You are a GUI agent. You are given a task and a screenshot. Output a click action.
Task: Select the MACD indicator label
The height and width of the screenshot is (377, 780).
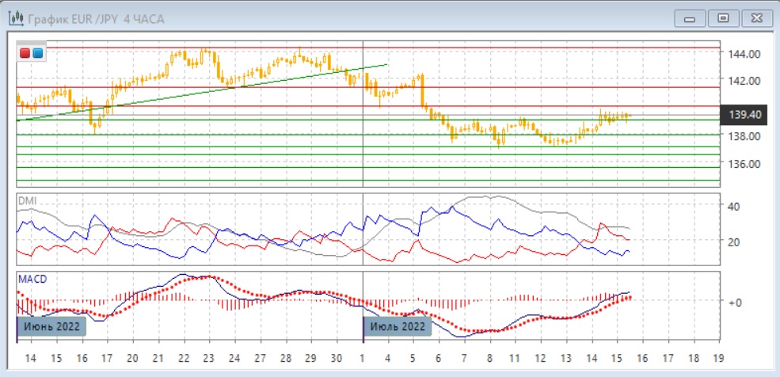(x=32, y=280)
